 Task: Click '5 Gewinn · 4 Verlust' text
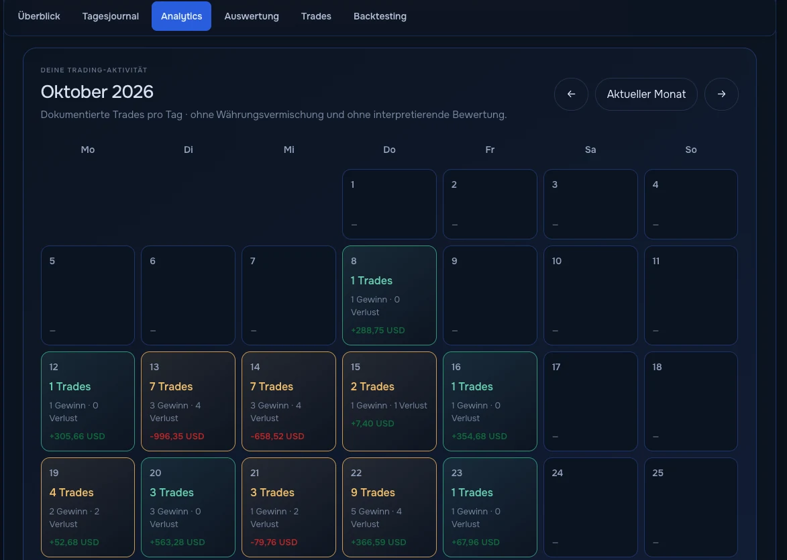pyautogui.click(x=376, y=518)
